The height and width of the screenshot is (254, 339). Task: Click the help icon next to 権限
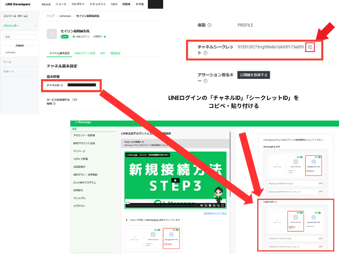[x=209, y=25]
